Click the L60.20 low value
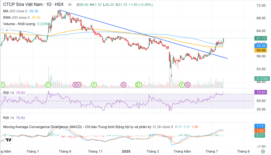 coord(108,5)
